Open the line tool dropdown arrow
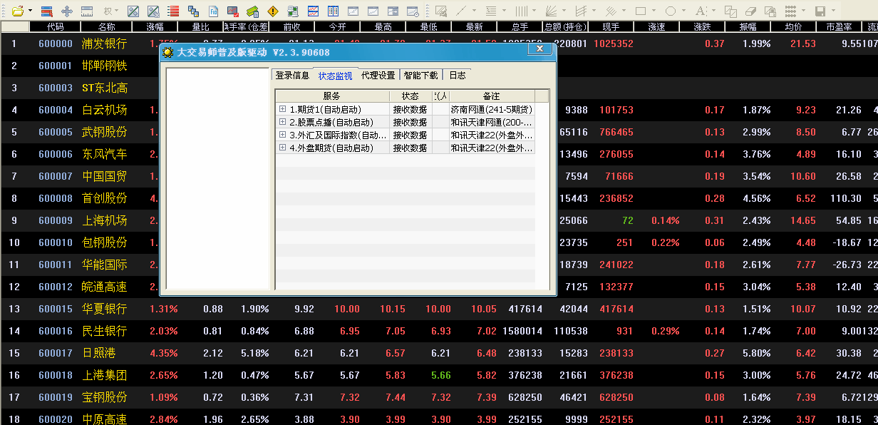Screen dimensions: 878x425 click(x=474, y=11)
